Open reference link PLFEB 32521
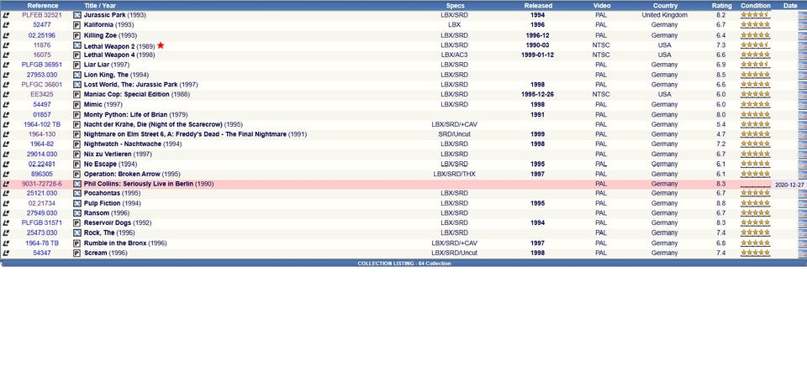Viewport: 807px width, 371px height. point(42,15)
